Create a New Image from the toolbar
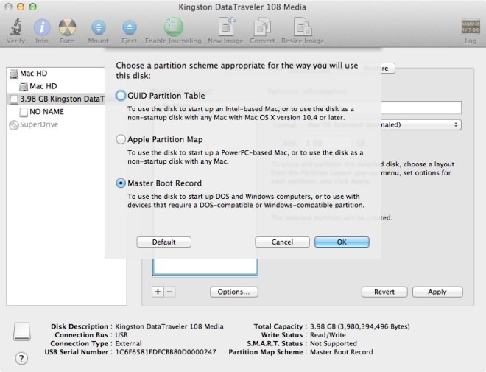Screen dimensions: 486x372 tap(226, 27)
